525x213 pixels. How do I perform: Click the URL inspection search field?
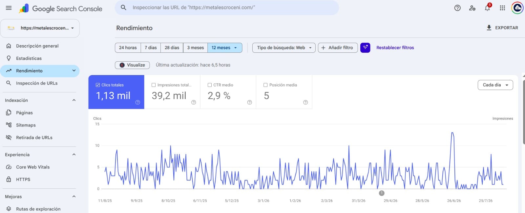(227, 7)
